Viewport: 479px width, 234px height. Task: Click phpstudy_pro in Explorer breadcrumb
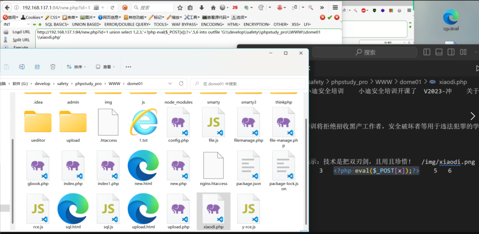(88, 84)
